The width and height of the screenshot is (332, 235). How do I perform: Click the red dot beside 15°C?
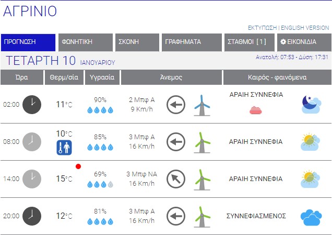78,166
